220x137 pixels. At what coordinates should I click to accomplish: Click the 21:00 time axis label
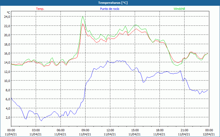(184, 130)
